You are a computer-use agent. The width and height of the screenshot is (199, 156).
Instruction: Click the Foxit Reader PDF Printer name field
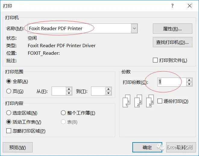click(x=79, y=29)
